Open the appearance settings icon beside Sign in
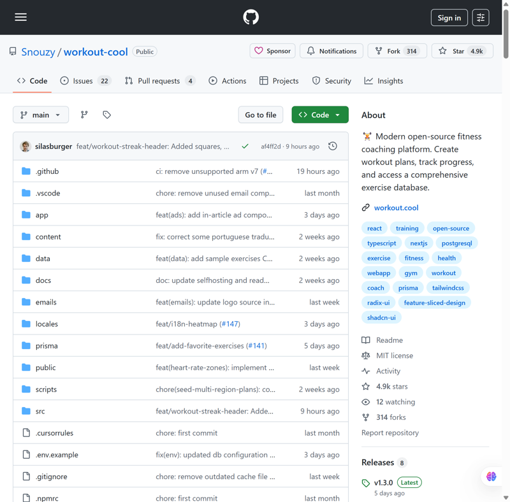This screenshot has height=502, width=510. 481,18
